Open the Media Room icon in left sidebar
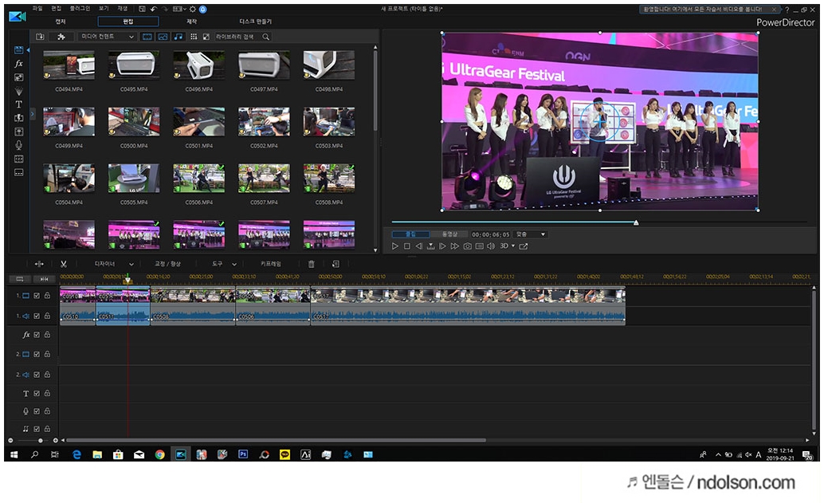The image size is (824, 503). (x=19, y=50)
